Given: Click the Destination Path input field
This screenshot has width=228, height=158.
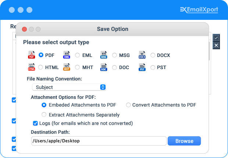Looking at the screenshot, I should pos(99,141).
